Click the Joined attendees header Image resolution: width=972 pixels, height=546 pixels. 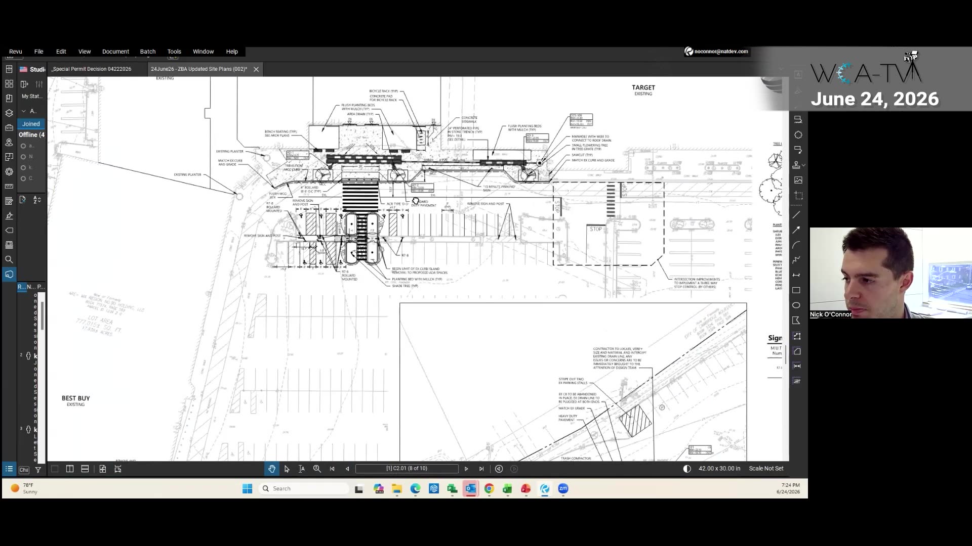click(x=31, y=124)
